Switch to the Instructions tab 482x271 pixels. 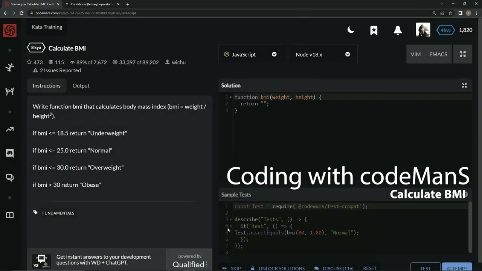pos(47,86)
